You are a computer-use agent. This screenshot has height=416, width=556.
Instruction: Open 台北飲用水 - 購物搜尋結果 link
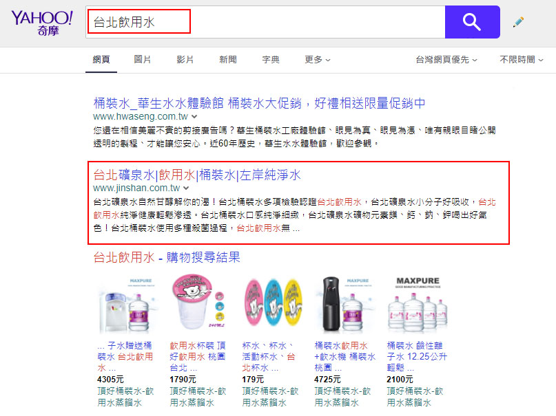tap(167, 257)
